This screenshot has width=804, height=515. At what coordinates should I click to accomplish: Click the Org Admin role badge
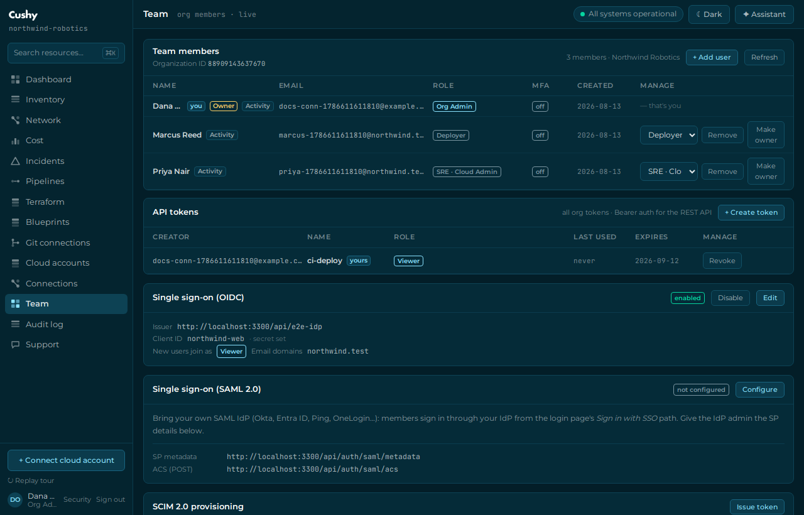tap(454, 106)
